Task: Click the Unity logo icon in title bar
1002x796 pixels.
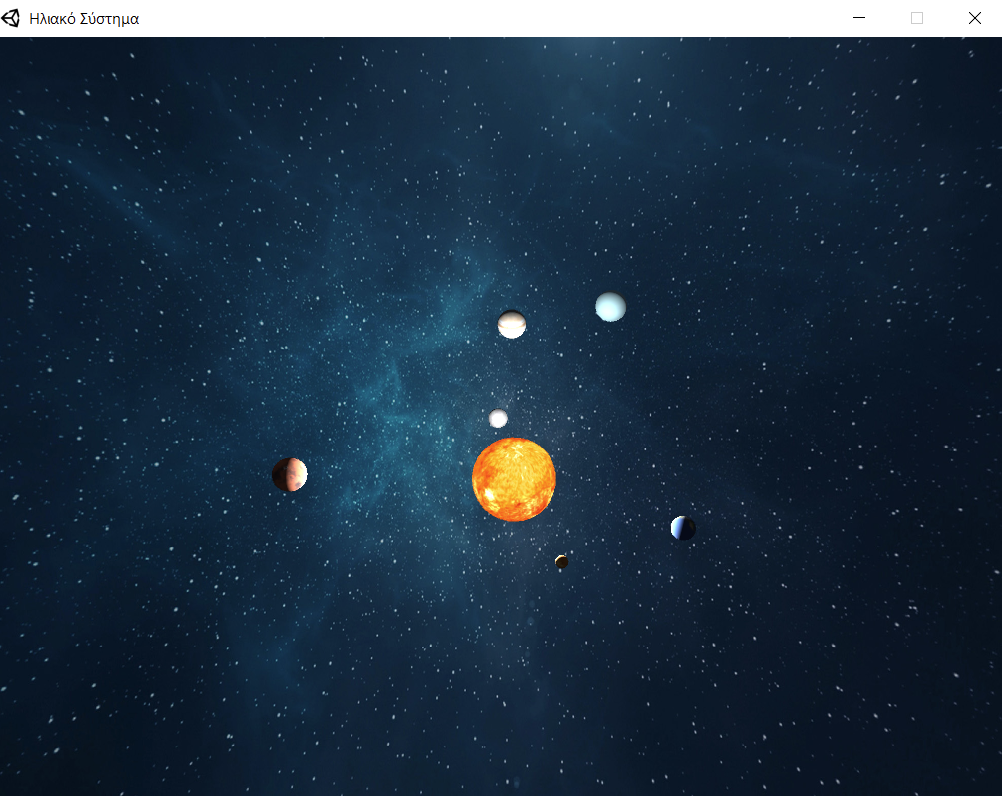Action: click(11, 18)
